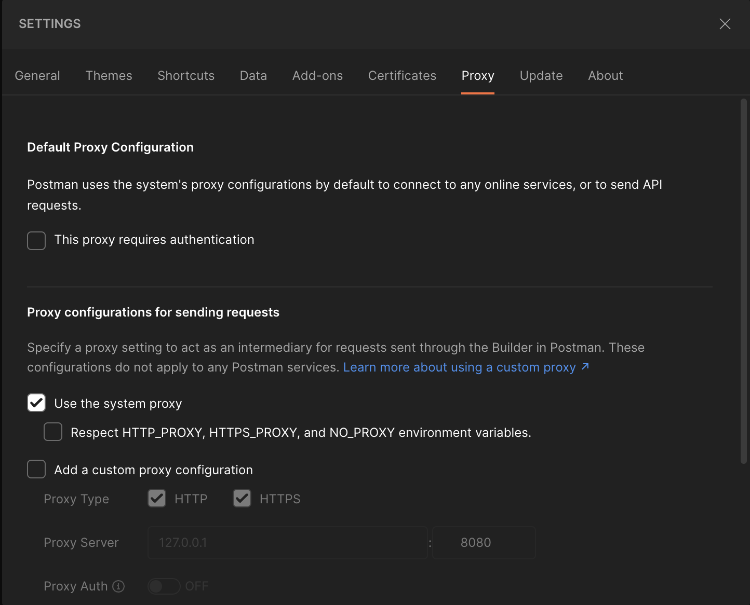This screenshot has height=605, width=750.
Task: Toggle the HTTP proxy type checkbox
Action: click(157, 498)
